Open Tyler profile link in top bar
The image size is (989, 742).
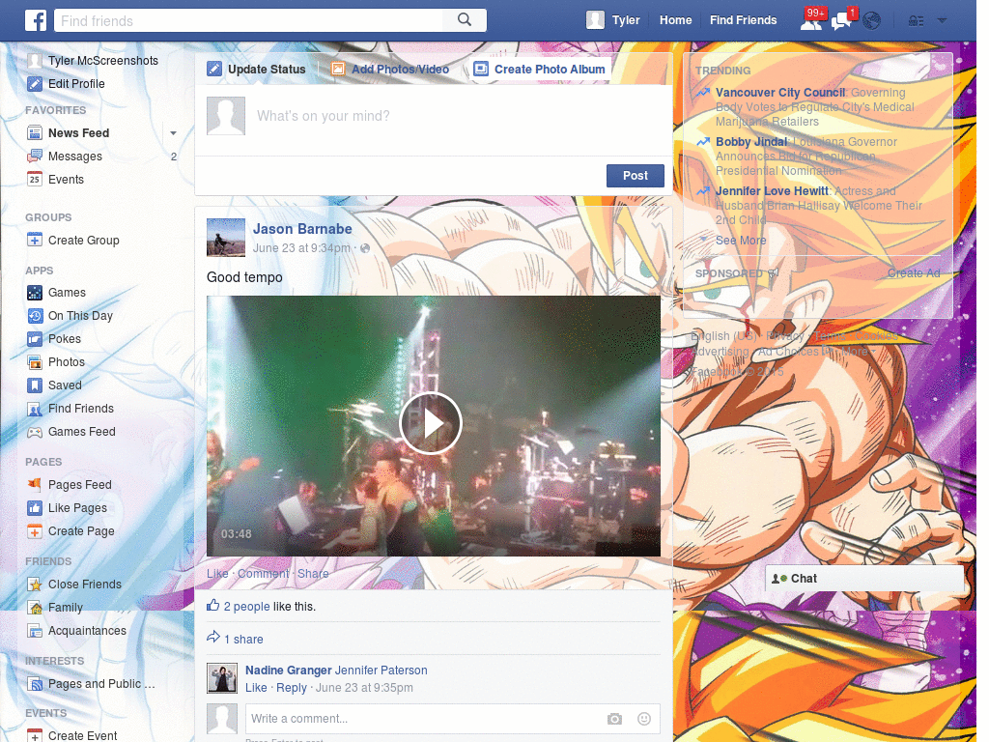point(626,20)
